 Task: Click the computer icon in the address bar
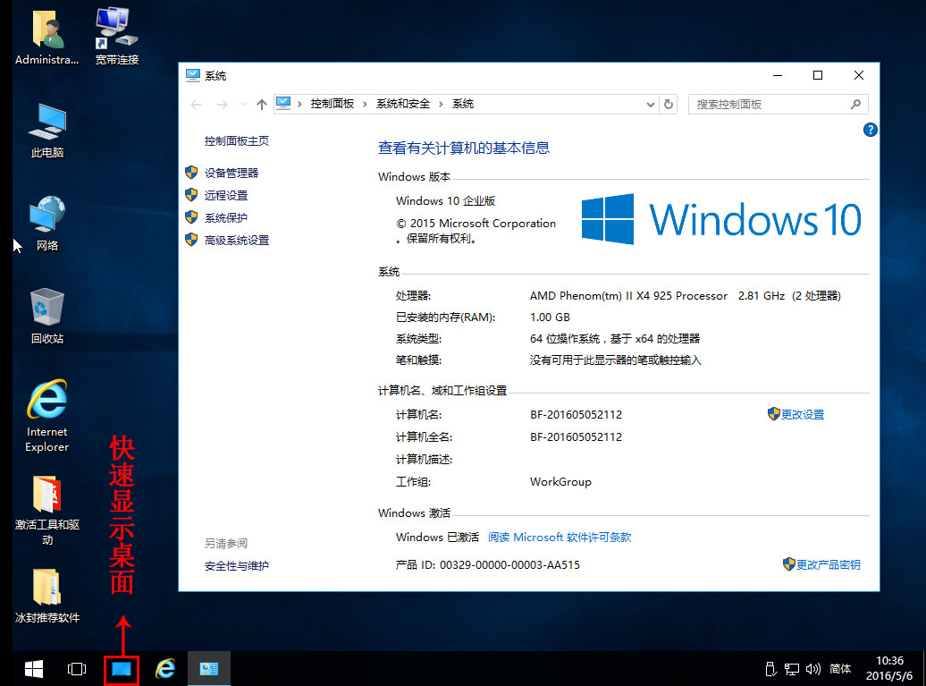[x=283, y=104]
